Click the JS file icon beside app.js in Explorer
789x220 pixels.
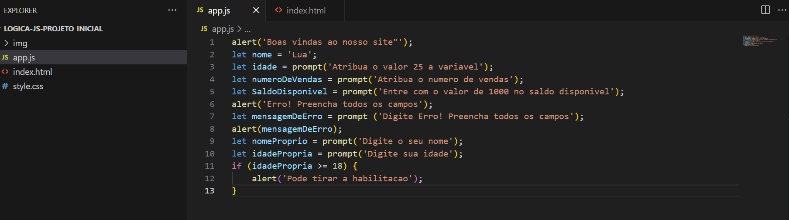[x=5, y=57]
